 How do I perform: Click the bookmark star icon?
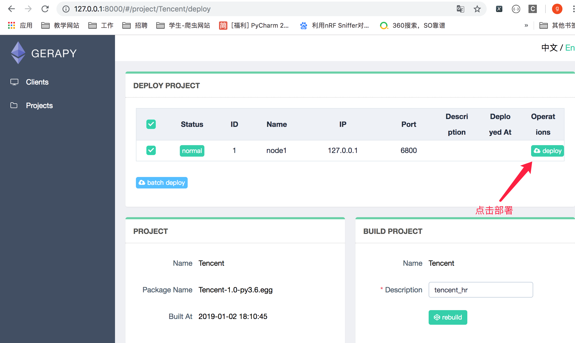(477, 9)
